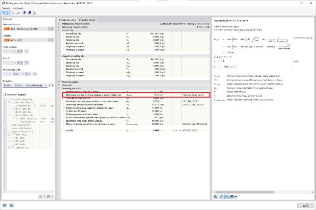Switch to the Posudky v místě tab
316x210 pixels.
(87, 20)
